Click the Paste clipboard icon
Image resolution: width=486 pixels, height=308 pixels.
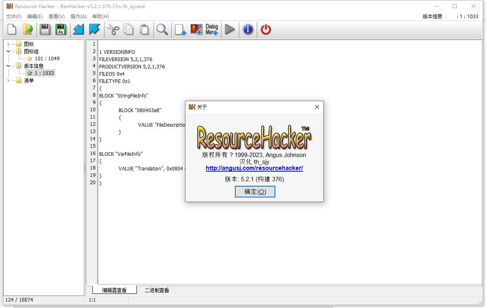point(144,30)
